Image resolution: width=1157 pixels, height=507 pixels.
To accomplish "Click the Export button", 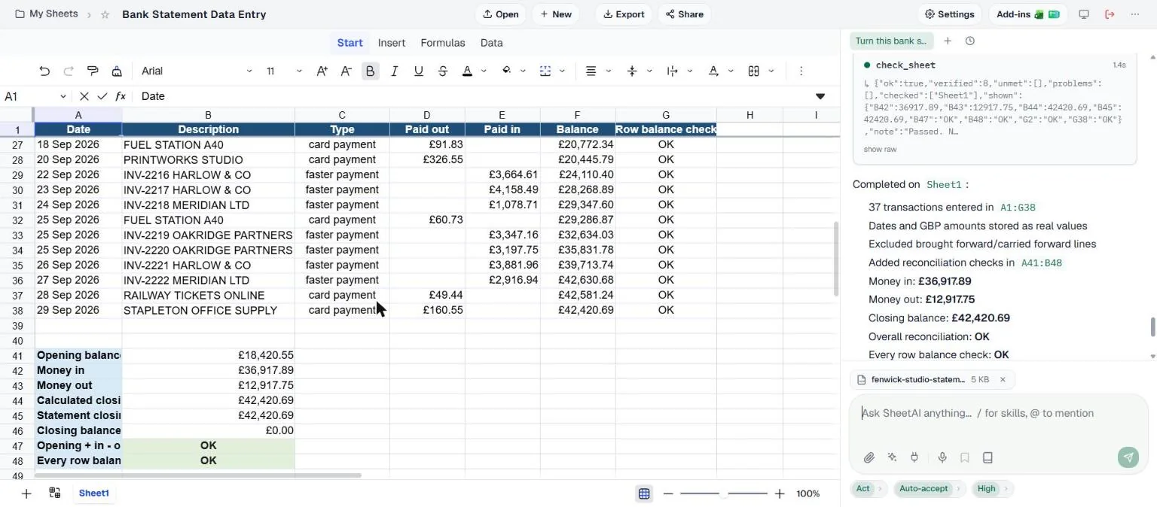I will click(624, 14).
